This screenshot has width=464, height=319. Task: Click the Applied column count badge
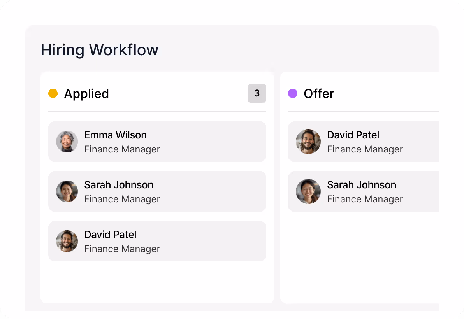coord(257,93)
